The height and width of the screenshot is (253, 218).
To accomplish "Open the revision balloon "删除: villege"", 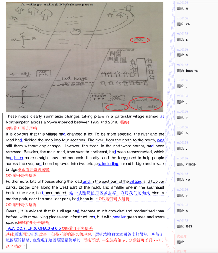I will tap(186, 164).
